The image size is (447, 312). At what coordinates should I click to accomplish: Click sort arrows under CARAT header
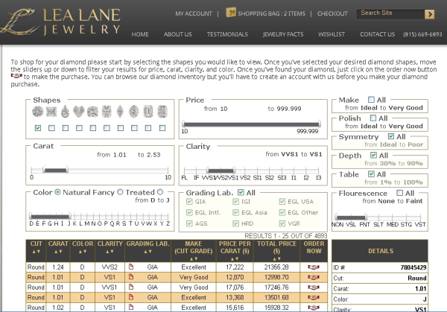point(58,252)
